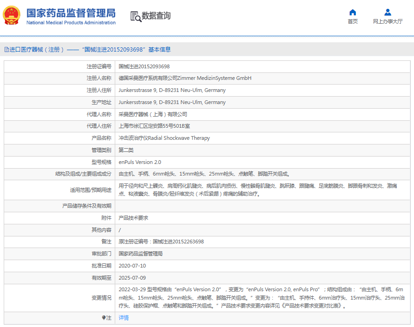Screen dimensions: 414x327
Task: Click registrant name Zimmer MedizinSysteme GmbH
Action: 214,78
